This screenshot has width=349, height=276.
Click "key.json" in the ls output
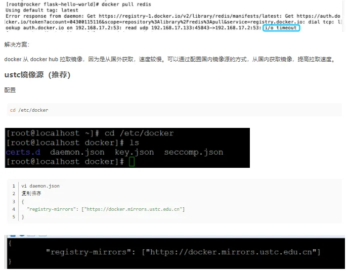click(x=134, y=152)
